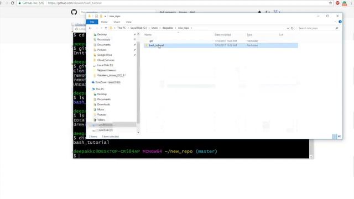This screenshot has height=199, width=354.
Task: Open Music under This PC
Action: pos(101,109)
